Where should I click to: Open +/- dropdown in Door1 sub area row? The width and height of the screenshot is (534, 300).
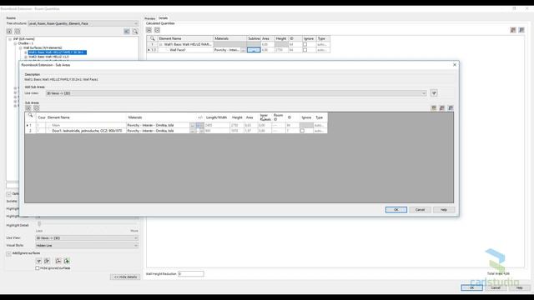[x=202, y=131]
